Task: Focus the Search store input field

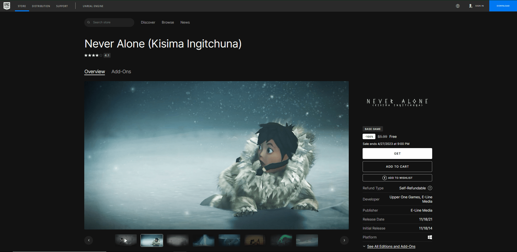Action: point(109,23)
